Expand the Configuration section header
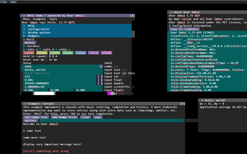The image size is (247, 154). click(x=77, y=29)
